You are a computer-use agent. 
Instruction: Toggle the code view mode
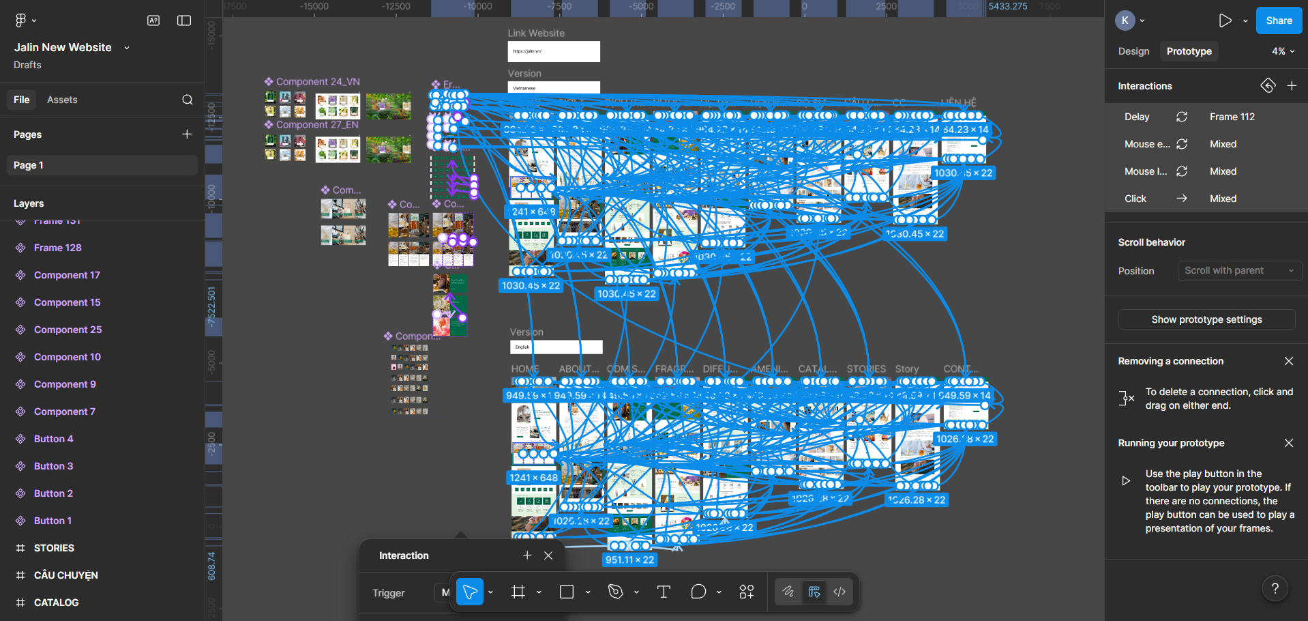pos(839,592)
